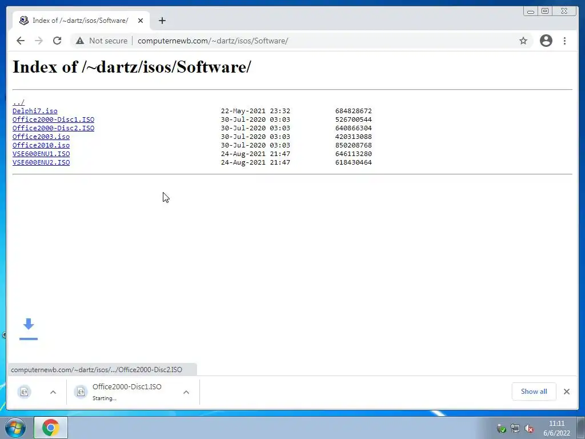Minimize the Chrome window

tap(531, 11)
